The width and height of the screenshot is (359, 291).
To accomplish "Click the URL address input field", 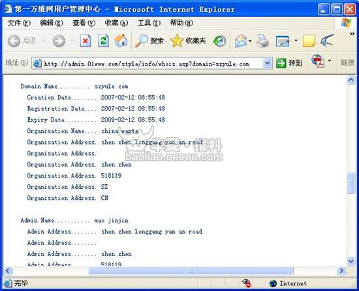I will [152, 63].
